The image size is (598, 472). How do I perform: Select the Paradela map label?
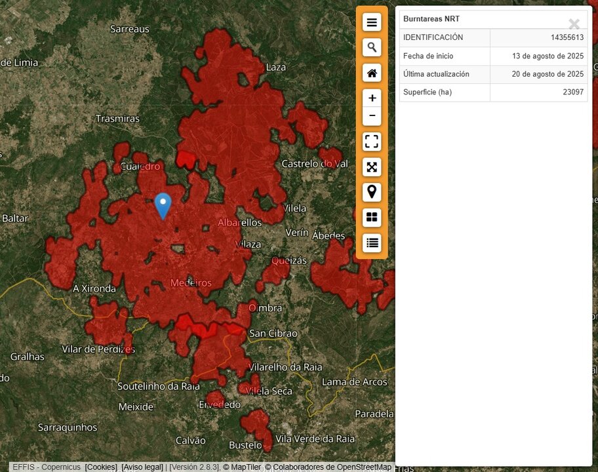click(x=374, y=414)
